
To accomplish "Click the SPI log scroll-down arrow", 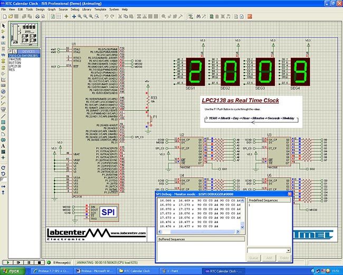I will [x=242, y=227].
